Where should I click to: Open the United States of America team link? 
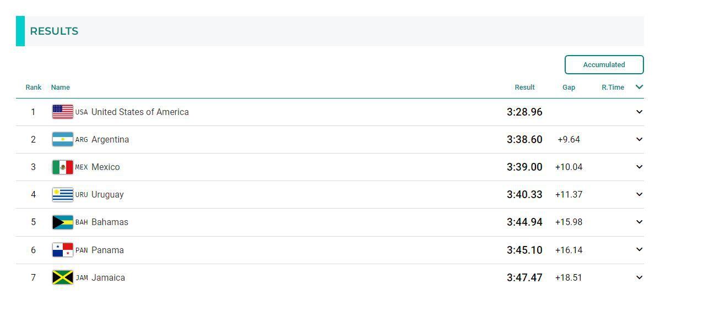[140, 112]
